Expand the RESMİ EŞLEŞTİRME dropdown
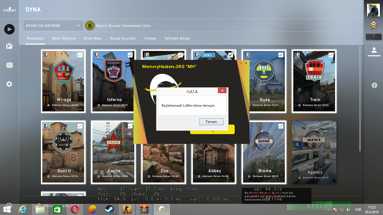The width and height of the screenshot is (383, 215). [x=53, y=25]
